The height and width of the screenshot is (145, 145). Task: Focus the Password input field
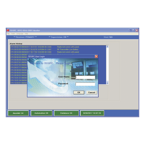coord(85,84)
